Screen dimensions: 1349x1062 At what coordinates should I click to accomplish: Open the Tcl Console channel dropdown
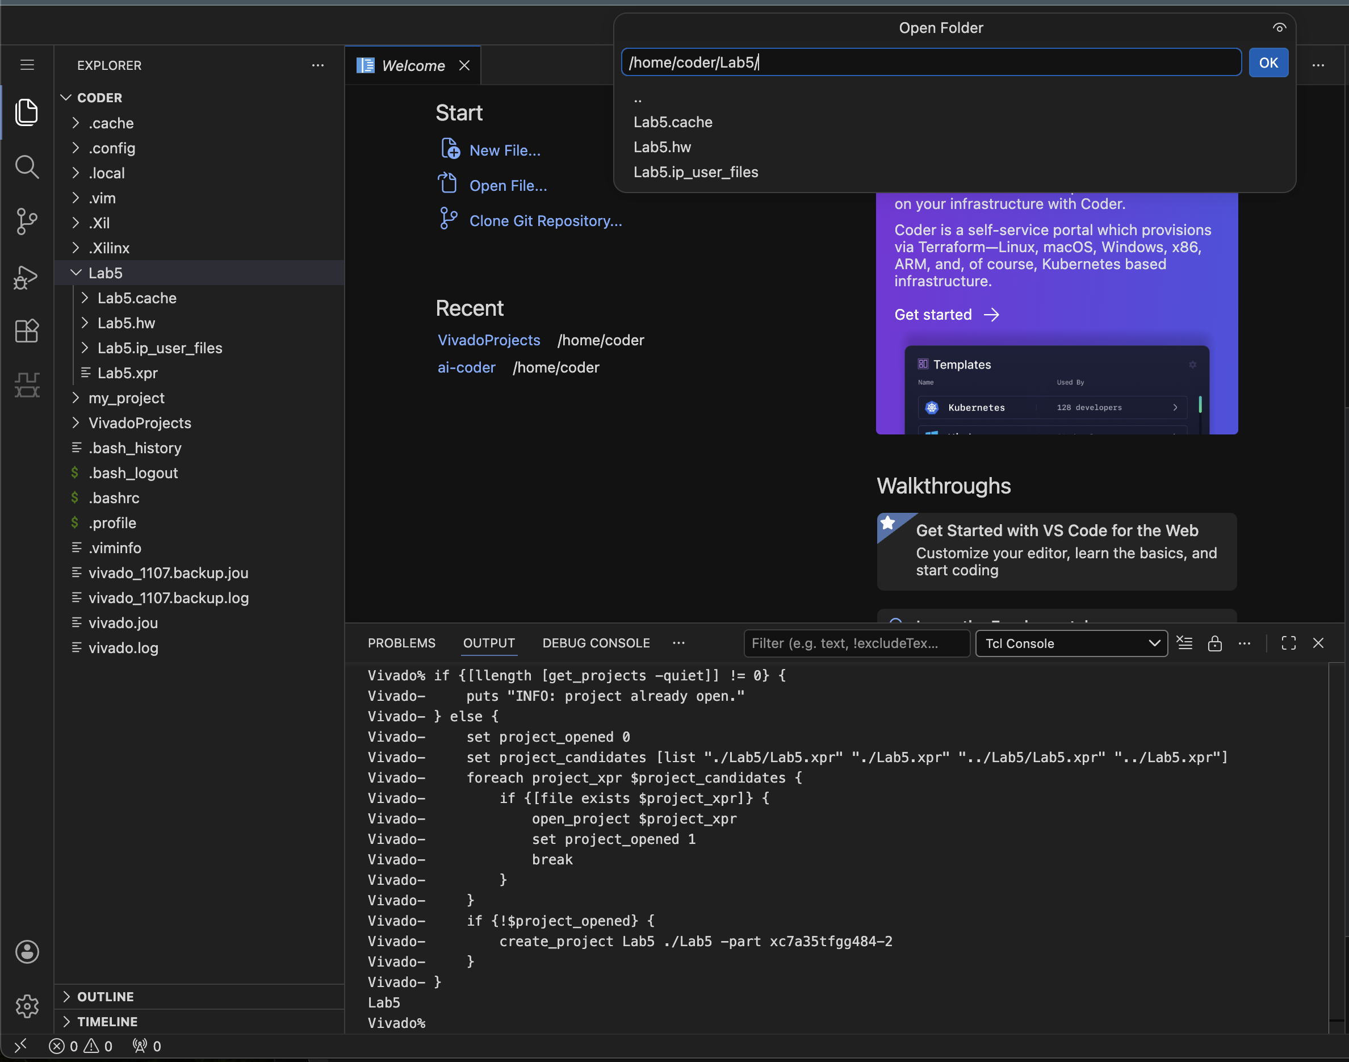click(1070, 643)
